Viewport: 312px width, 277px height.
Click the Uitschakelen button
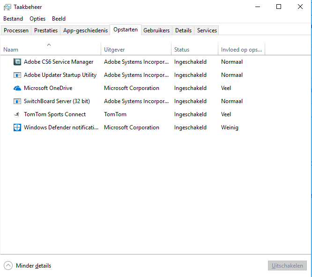(x=287, y=266)
